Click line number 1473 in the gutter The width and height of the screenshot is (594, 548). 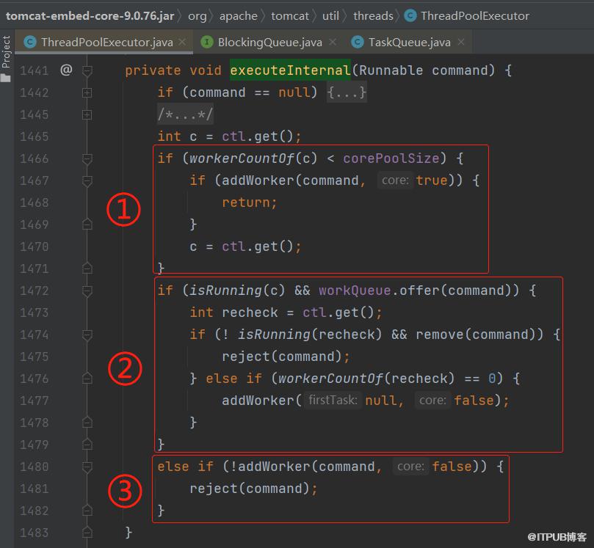tap(34, 313)
